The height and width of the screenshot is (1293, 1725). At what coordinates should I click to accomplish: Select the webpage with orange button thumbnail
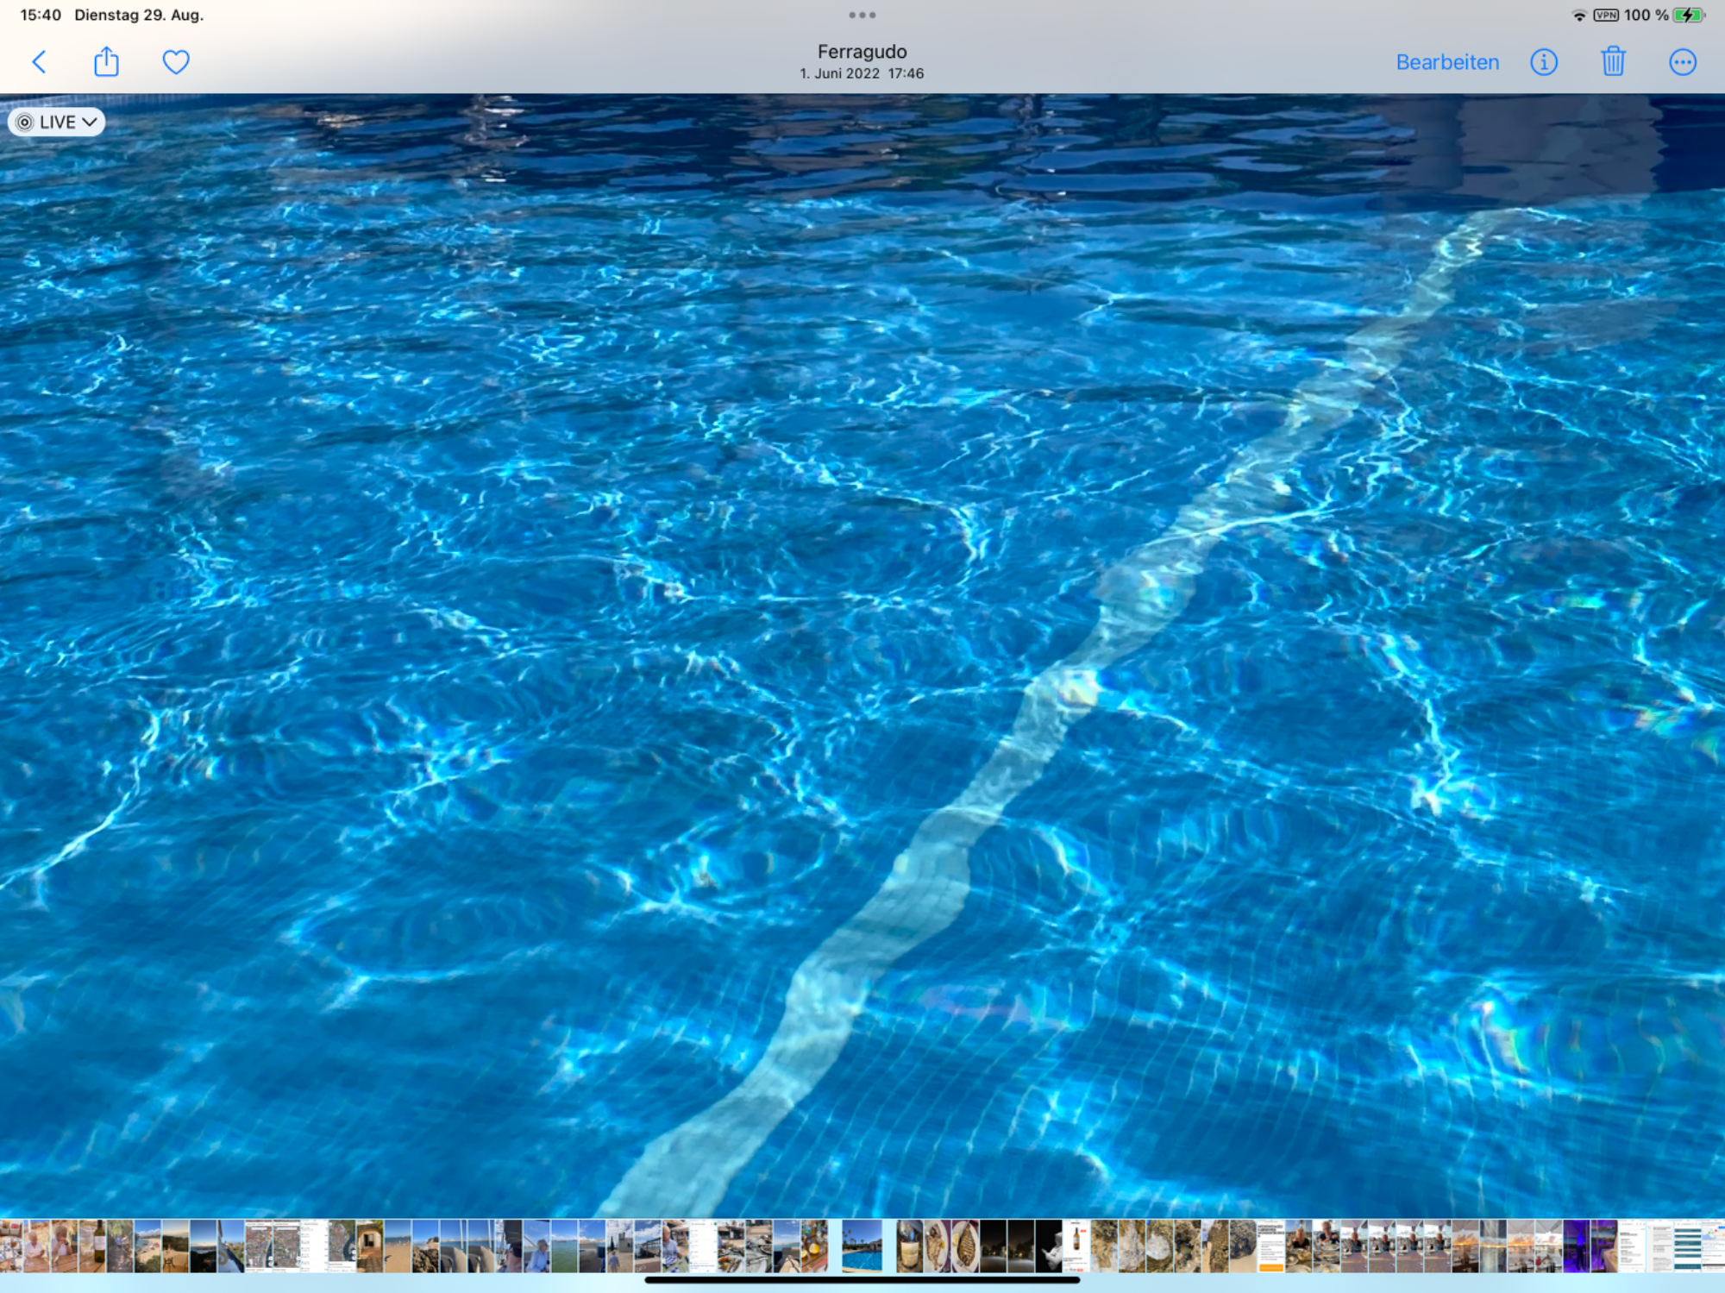tap(1270, 1246)
